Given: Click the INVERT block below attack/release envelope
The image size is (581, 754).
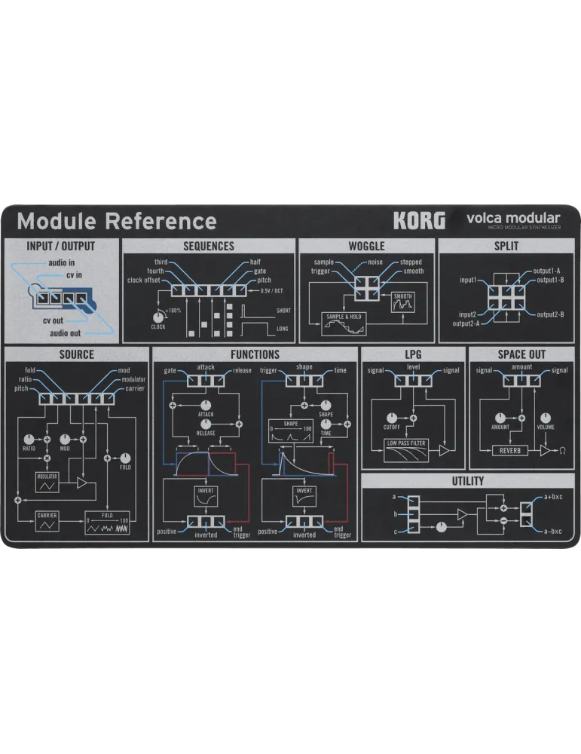Looking at the screenshot, I should tap(206, 496).
